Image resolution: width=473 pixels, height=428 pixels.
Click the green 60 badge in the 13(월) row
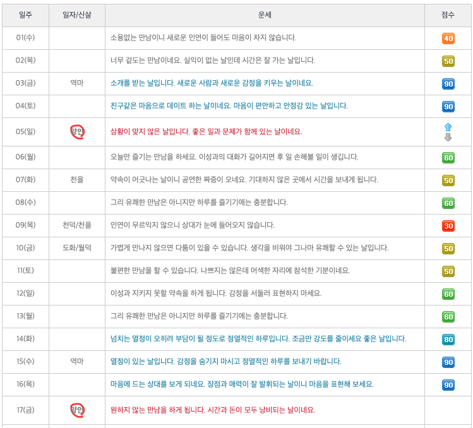448,317
